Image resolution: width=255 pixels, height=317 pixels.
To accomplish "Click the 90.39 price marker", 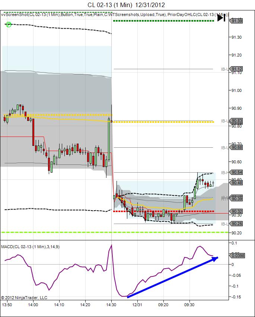I will point(236,199).
